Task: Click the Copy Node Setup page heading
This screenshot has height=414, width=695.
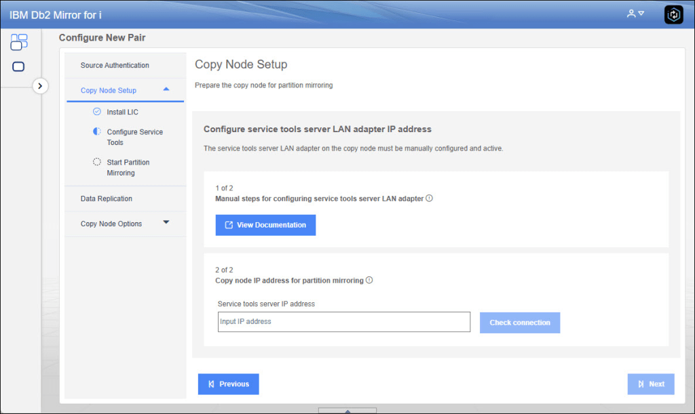Action: [241, 64]
